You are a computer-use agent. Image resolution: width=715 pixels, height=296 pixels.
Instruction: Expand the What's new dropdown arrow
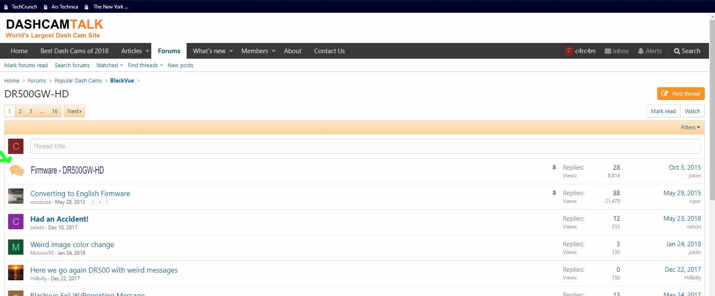pyautogui.click(x=231, y=51)
